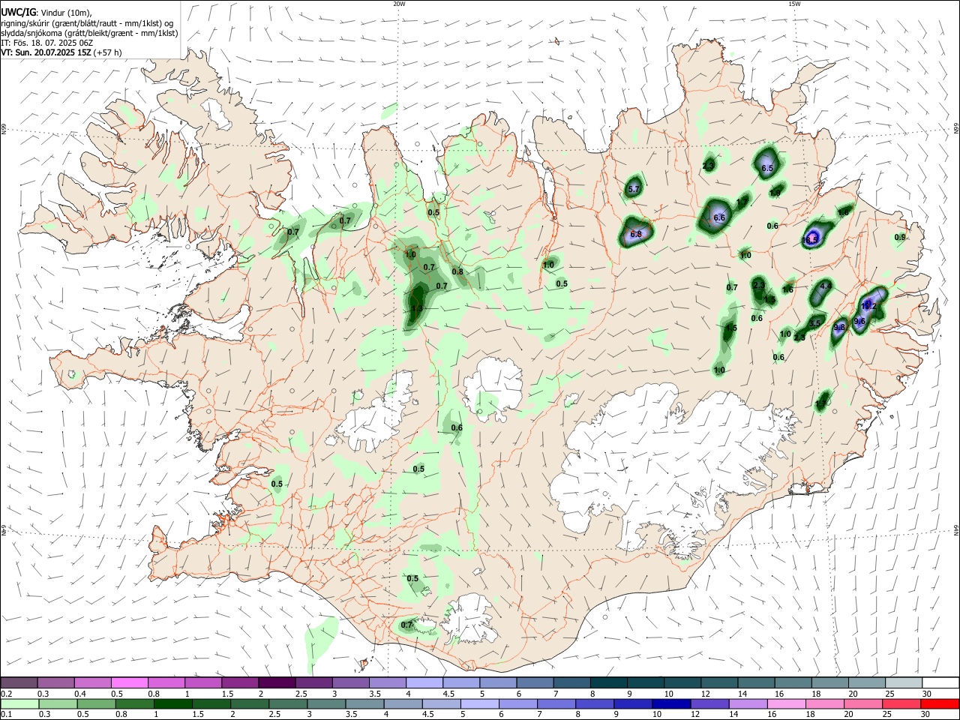Click the darkest green swatch between 1 and 1.5, bottom row
The width and height of the screenshot is (960, 720).
[x=172, y=703]
